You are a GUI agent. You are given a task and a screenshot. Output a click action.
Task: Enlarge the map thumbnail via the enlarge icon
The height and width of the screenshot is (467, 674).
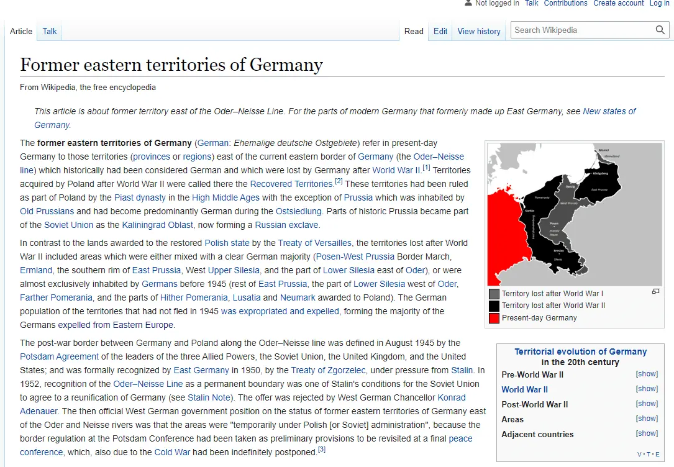click(x=655, y=291)
